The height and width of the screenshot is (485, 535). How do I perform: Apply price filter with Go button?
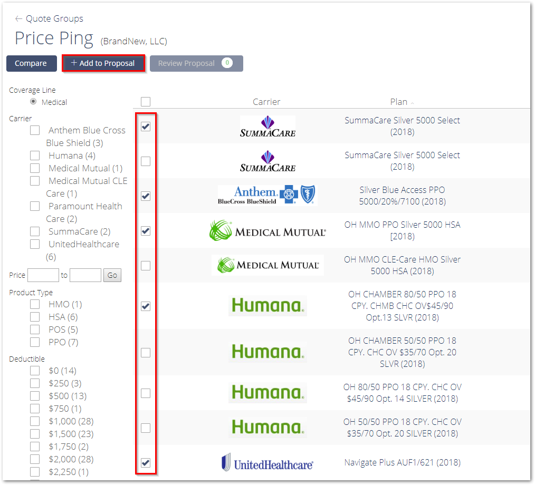pyautogui.click(x=112, y=275)
